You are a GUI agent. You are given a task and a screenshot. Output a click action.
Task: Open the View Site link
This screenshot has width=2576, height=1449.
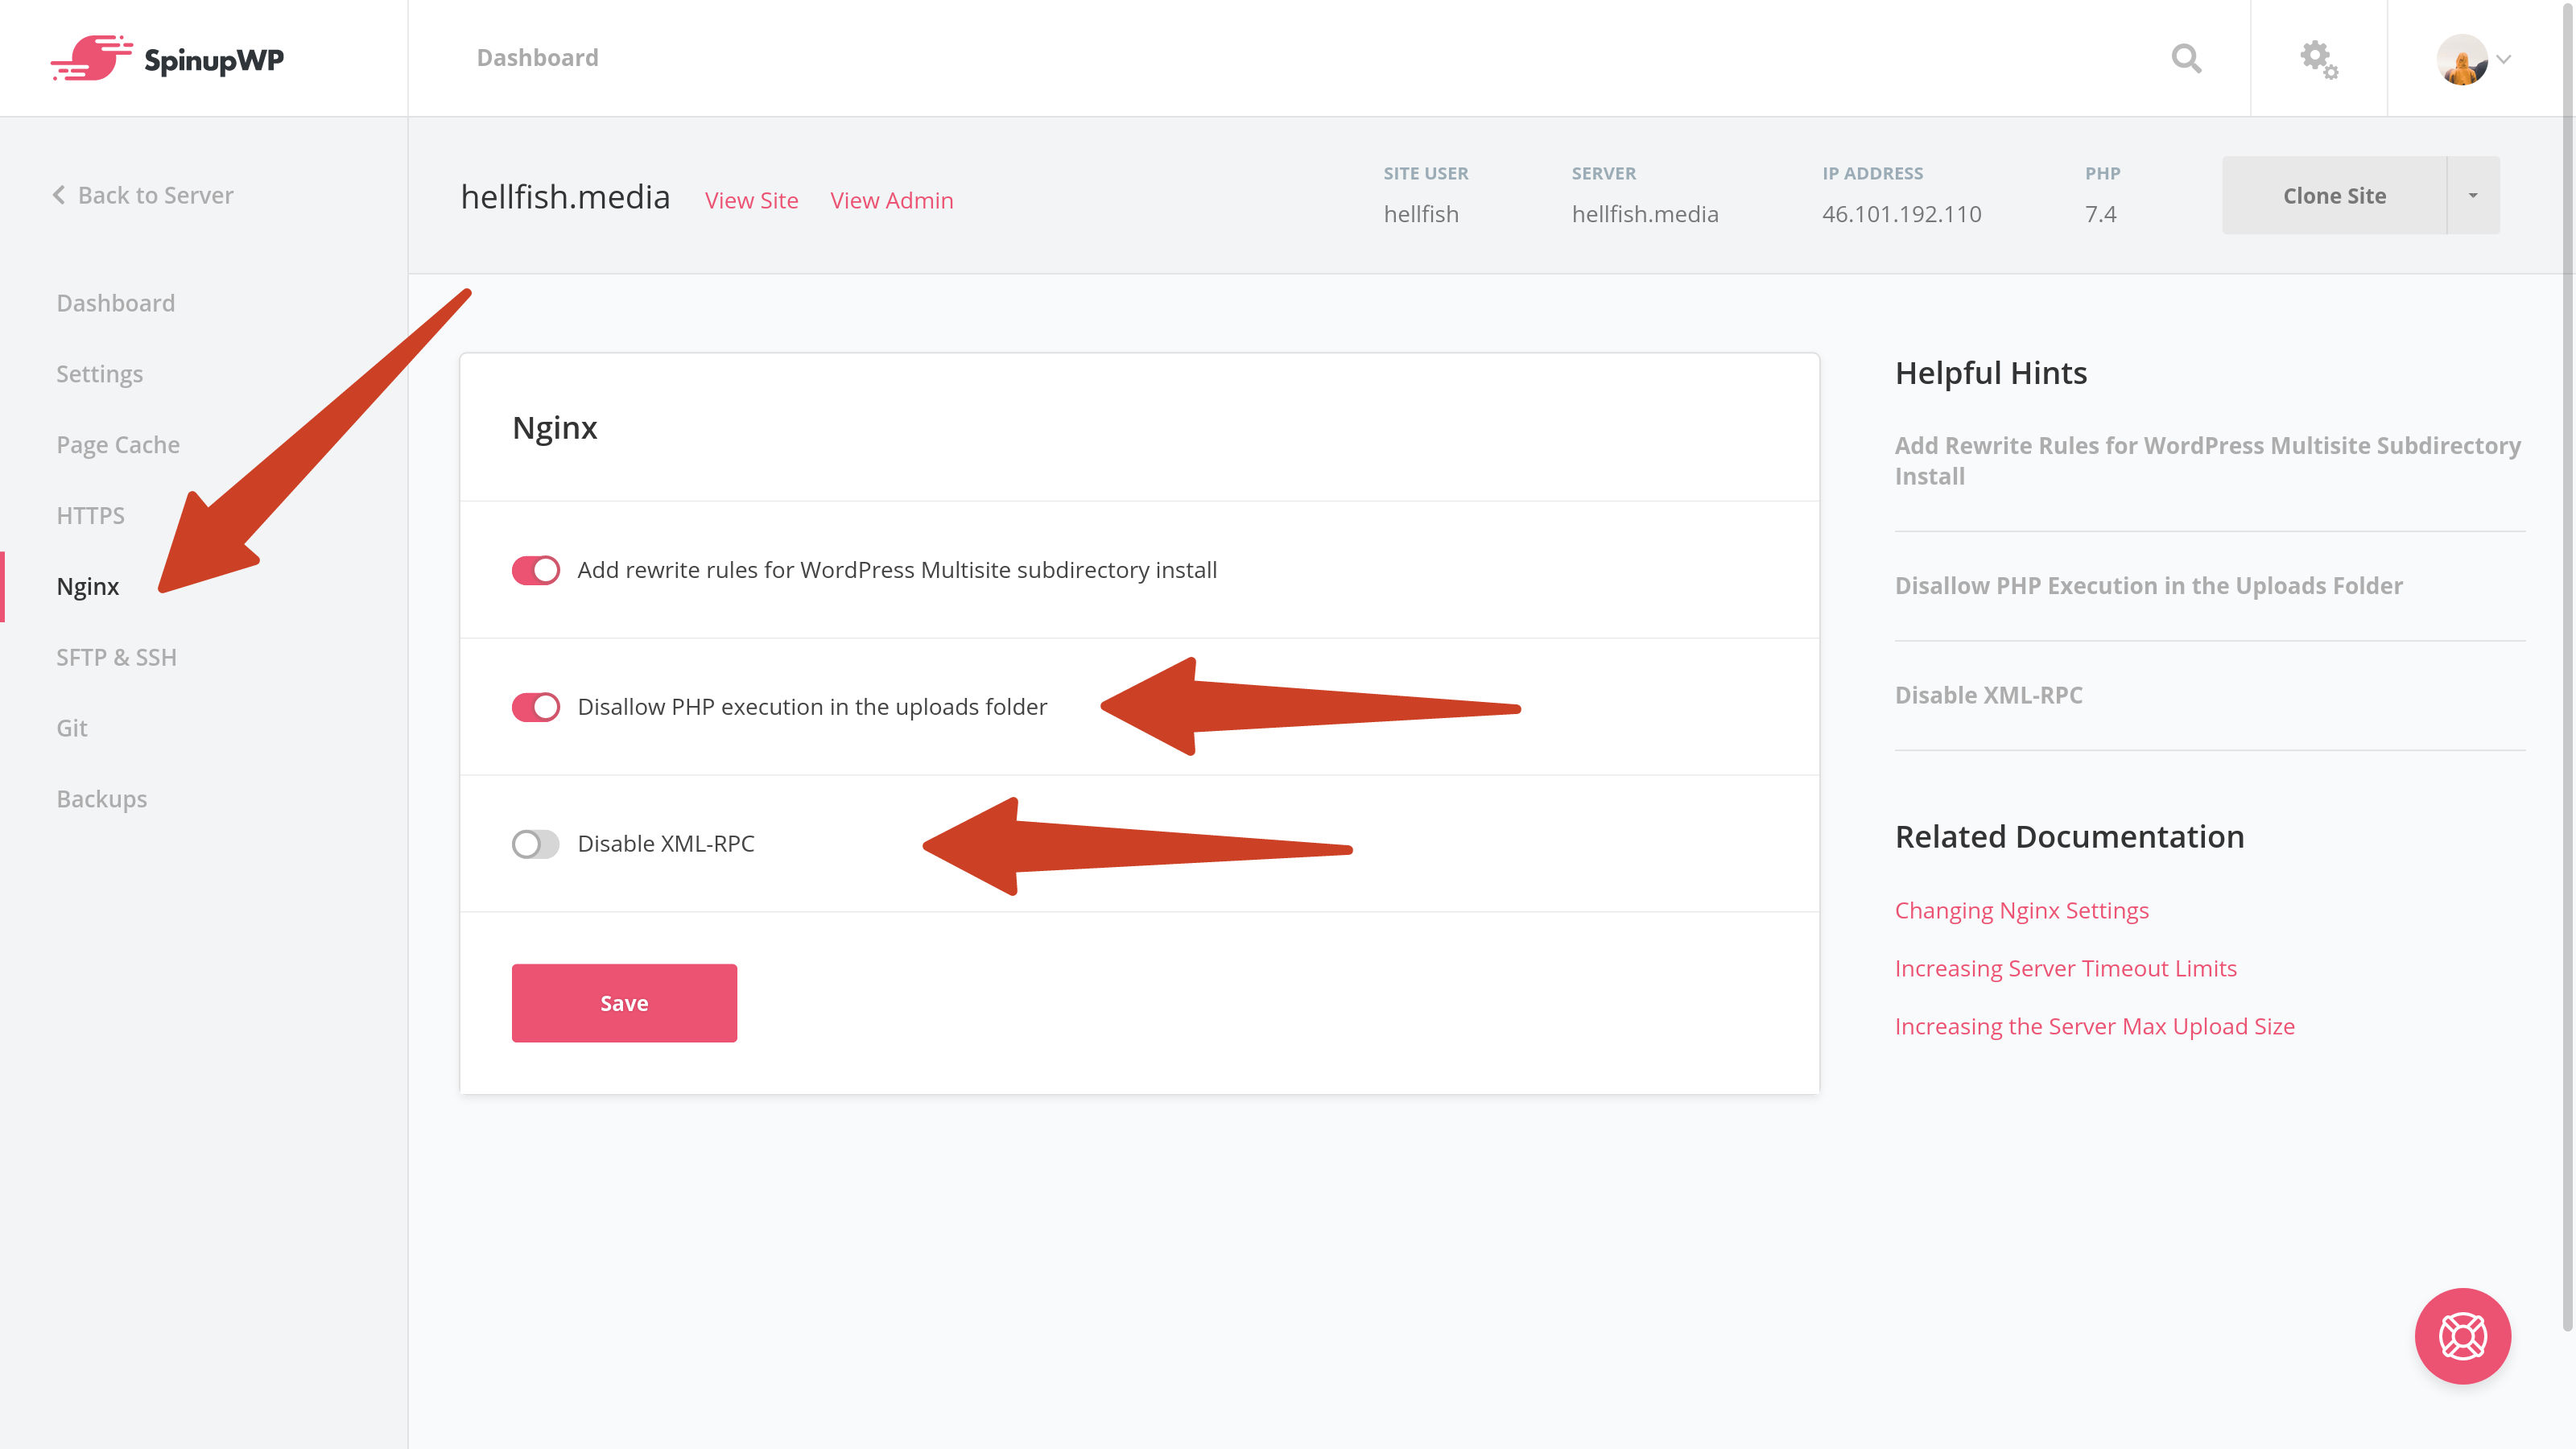751,200
